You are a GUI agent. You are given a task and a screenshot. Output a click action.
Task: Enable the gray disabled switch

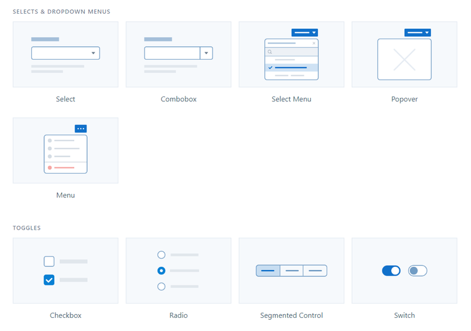coord(417,271)
